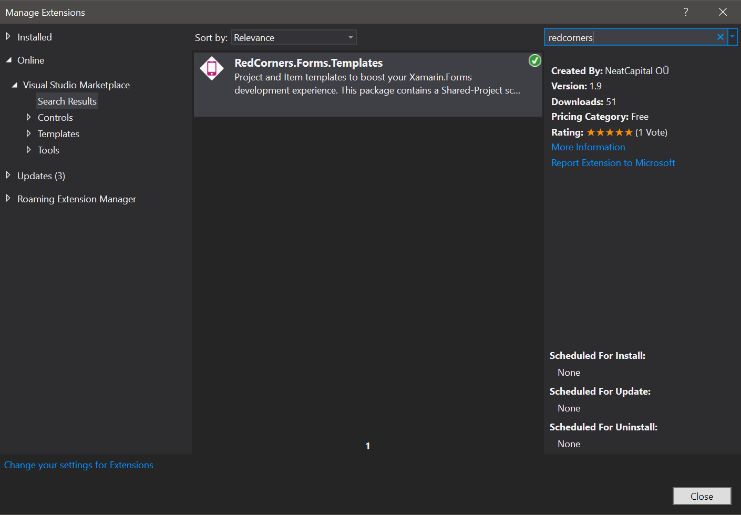
Task: Click the five-star rating display
Action: [610, 132]
